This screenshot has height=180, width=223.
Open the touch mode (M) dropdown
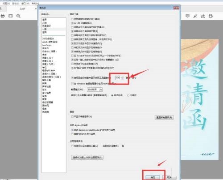[95, 90]
